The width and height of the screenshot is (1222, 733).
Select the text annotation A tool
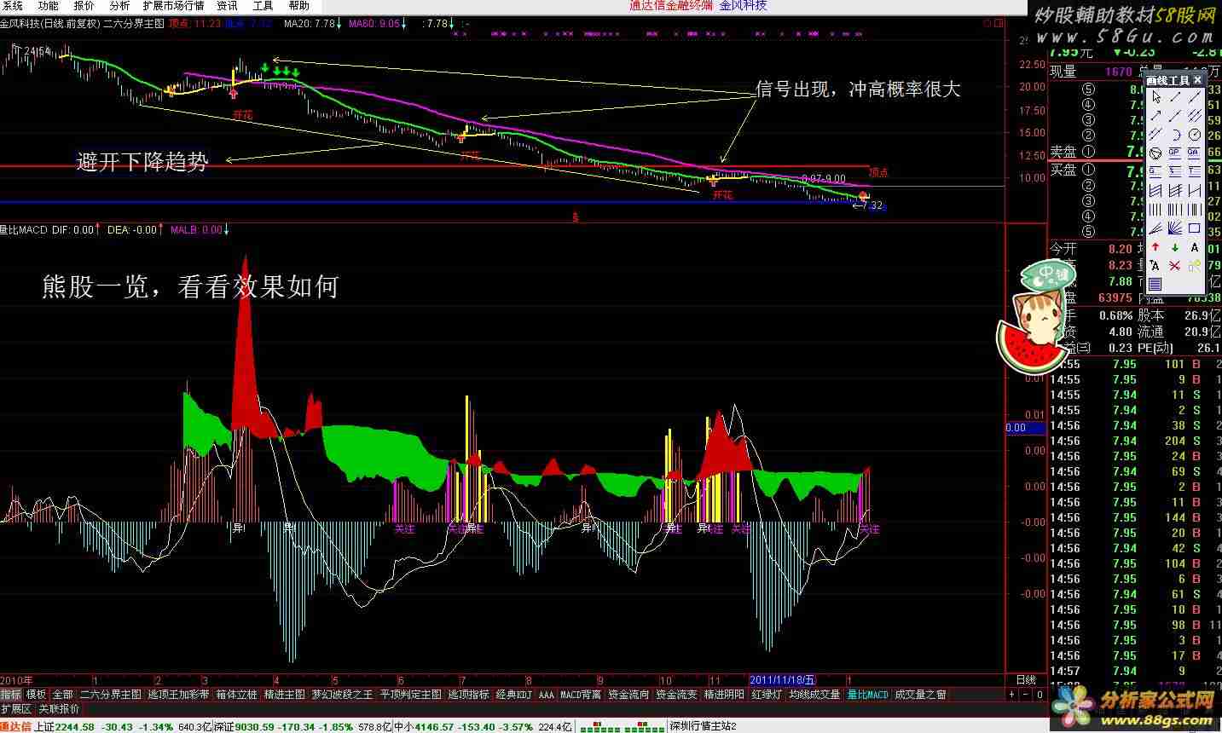1195,247
